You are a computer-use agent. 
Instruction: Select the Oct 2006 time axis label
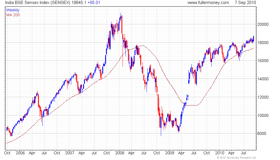pos(57,153)
